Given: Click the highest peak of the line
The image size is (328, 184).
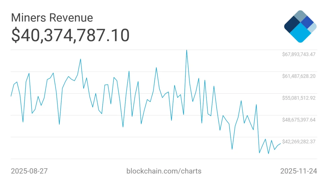Looking at the screenshot, I should point(187,50).
